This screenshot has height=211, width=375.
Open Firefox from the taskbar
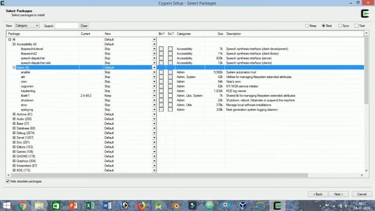click(x=142, y=206)
